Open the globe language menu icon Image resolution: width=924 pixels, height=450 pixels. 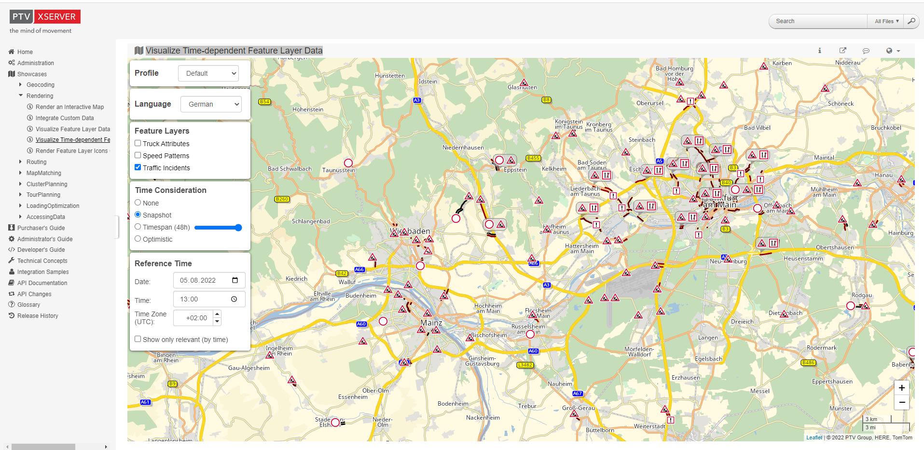point(892,51)
